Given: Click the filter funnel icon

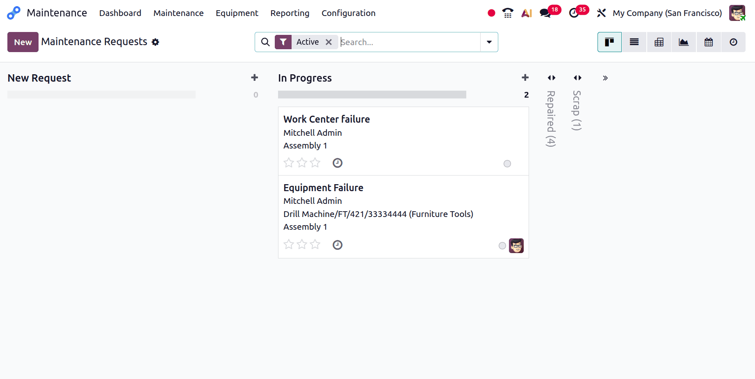Looking at the screenshot, I should click(x=283, y=42).
